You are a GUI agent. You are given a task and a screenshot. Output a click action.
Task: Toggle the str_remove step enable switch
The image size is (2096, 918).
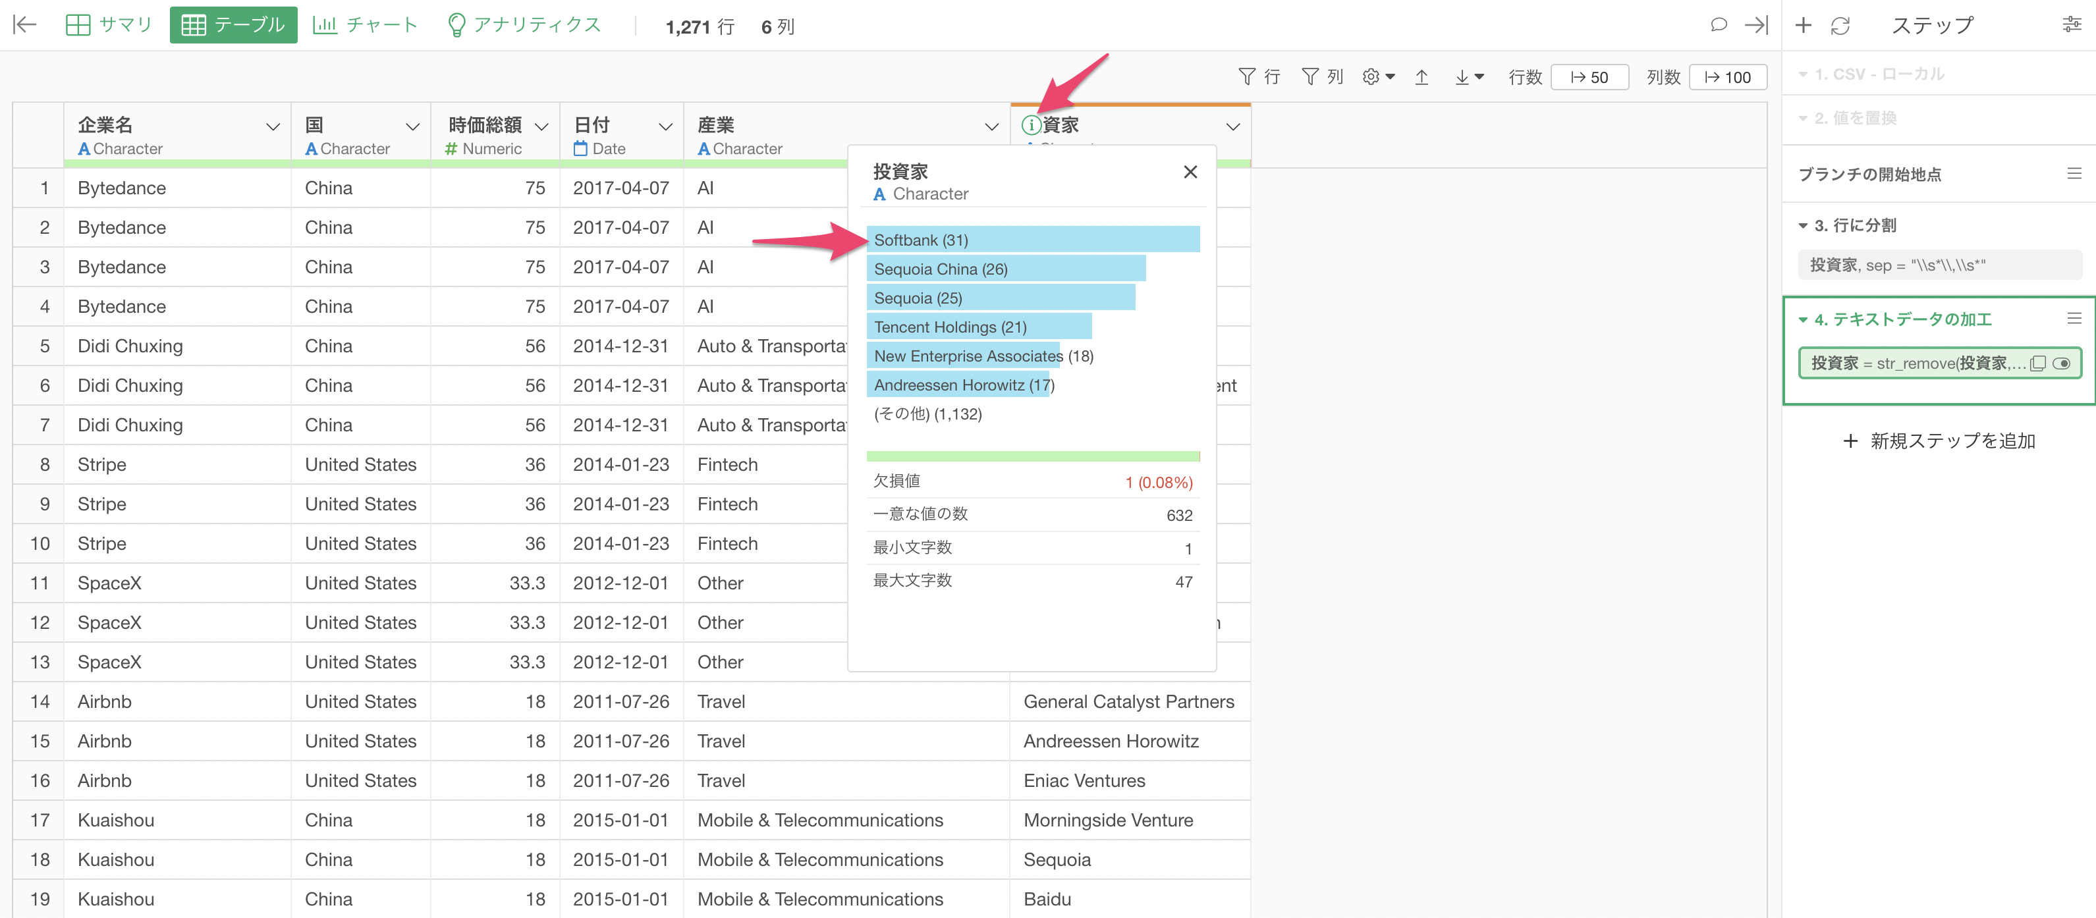pos(2062,364)
